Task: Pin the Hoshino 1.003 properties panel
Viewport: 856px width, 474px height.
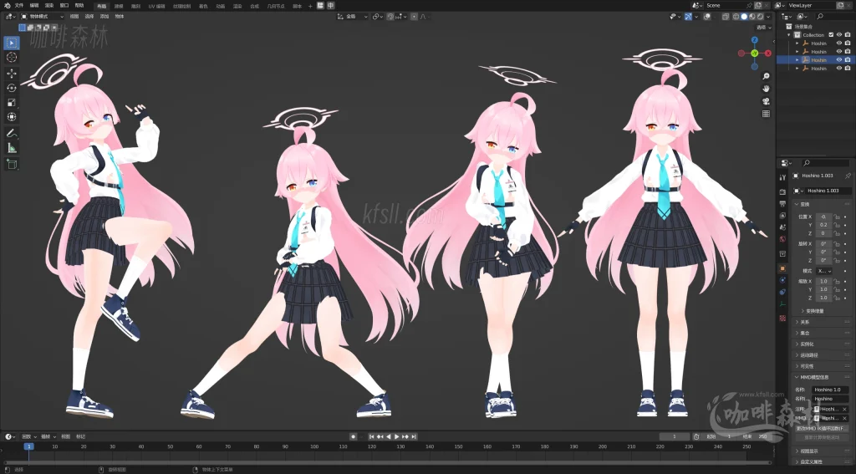Action: (x=848, y=176)
